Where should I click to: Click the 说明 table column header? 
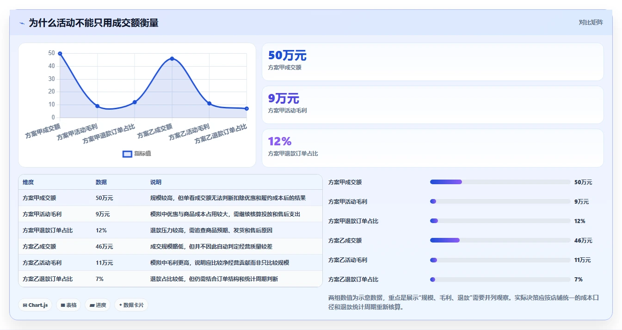156,182
